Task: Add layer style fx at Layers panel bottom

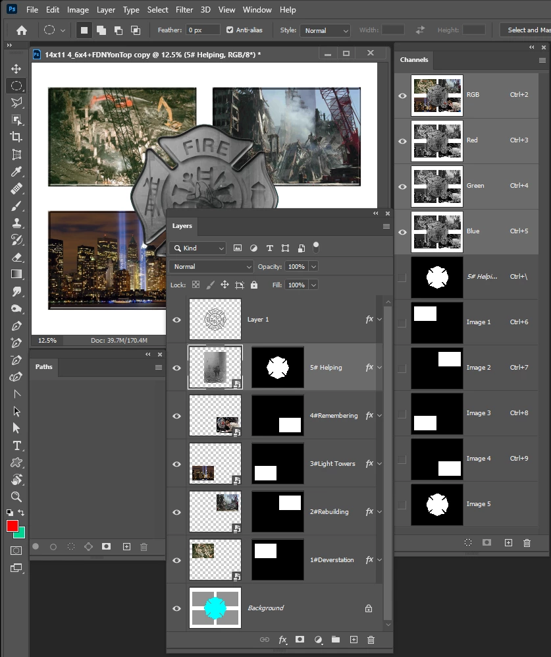Action: tap(282, 639)
